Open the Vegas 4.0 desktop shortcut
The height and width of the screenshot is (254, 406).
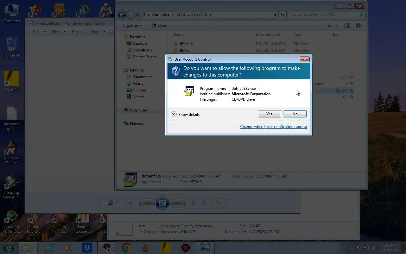pos(12,81)
